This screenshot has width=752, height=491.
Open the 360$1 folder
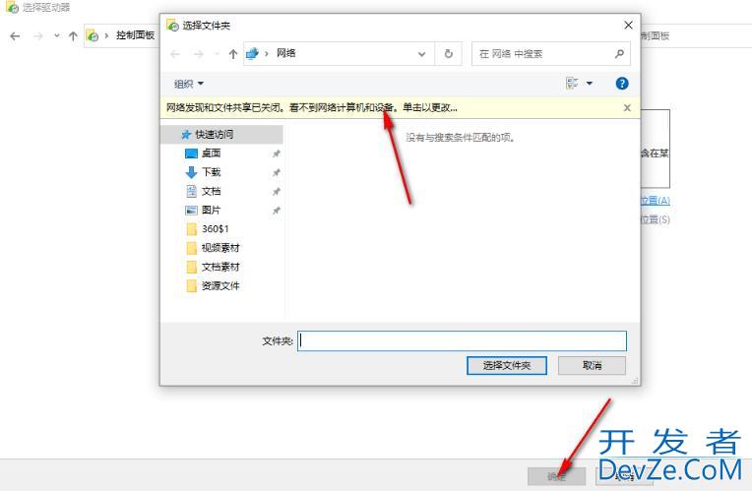pos(215,228)
